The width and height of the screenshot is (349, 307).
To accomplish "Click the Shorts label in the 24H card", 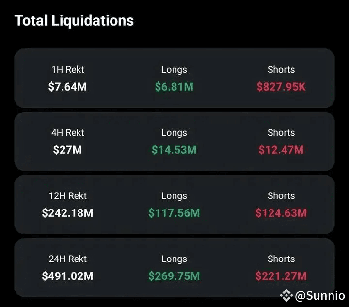I will coord(281,259).
